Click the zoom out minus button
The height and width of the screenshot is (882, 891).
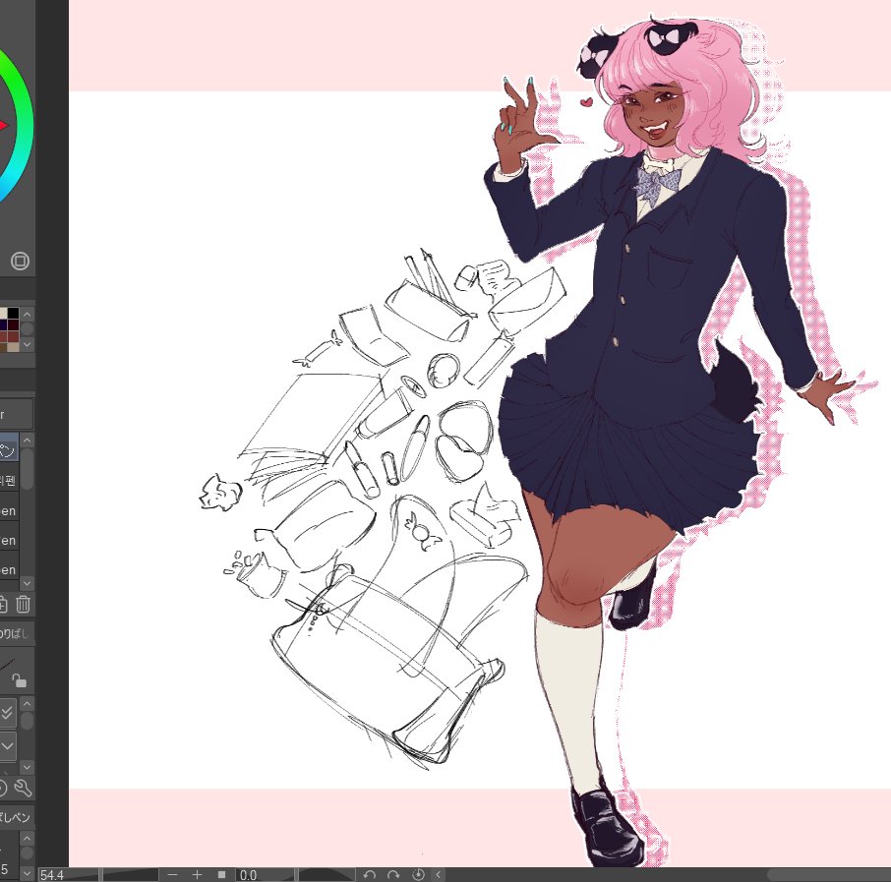point(173,874)
